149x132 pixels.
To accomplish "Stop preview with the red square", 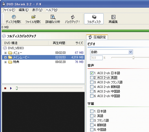I will coord(5,88).
